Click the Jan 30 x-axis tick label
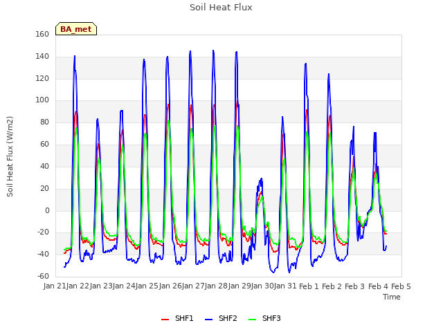443x332 pixels. click(x=262, y=286)
